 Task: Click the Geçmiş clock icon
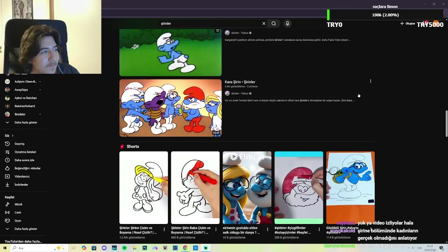[7, 144]
